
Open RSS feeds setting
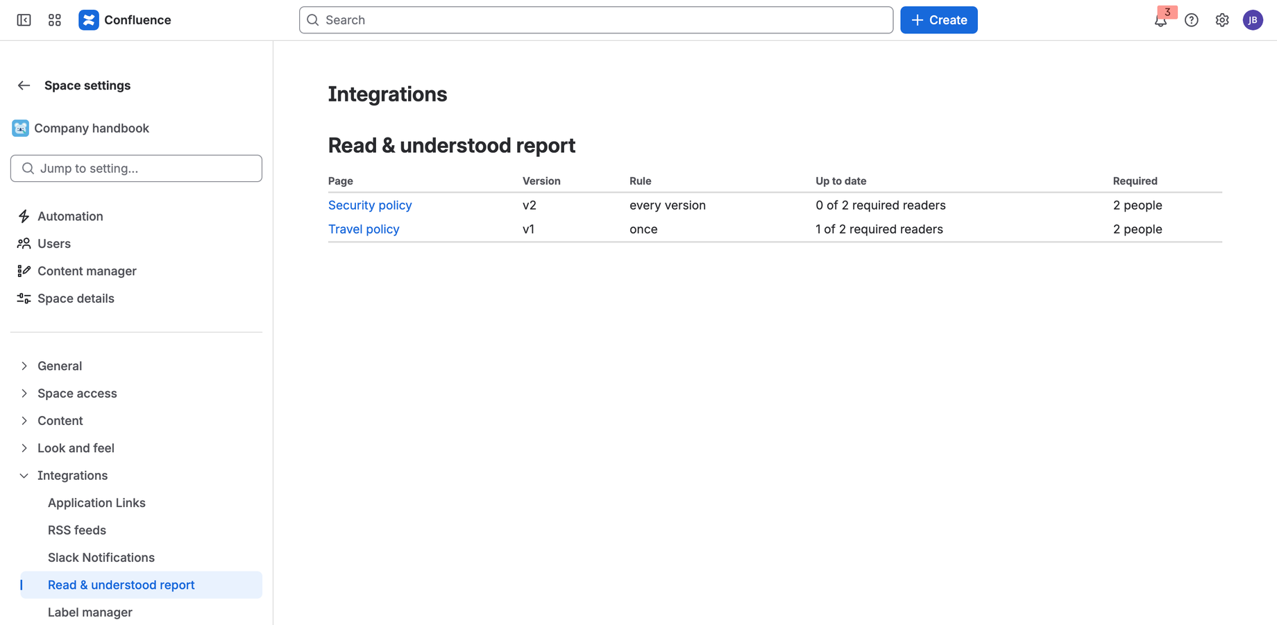(x=77, y=531)
